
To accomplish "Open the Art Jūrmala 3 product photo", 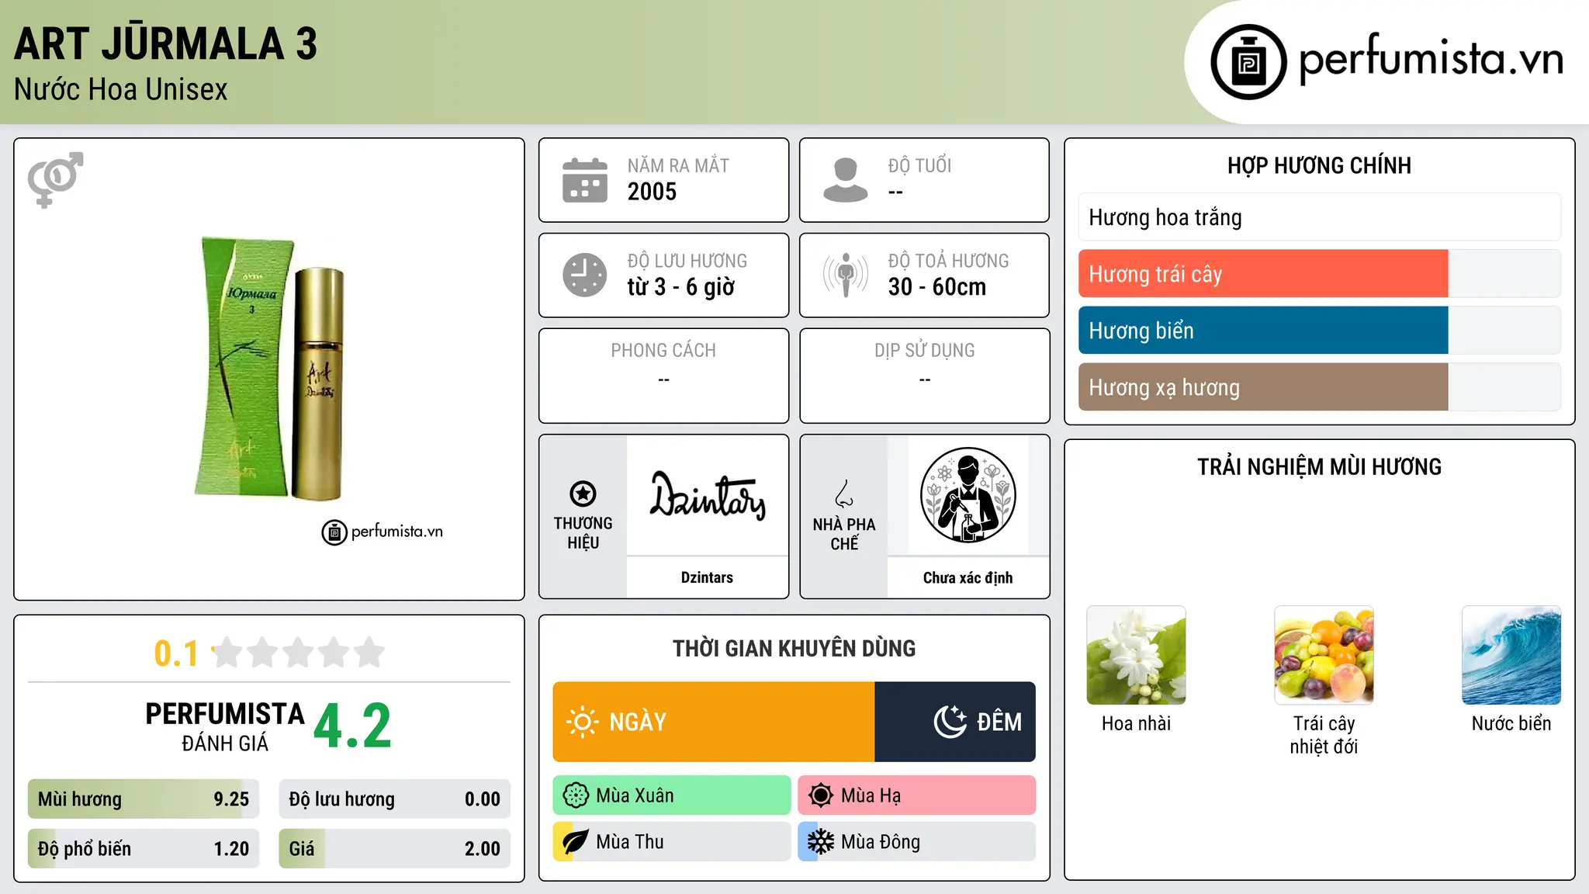I will 269,367.
